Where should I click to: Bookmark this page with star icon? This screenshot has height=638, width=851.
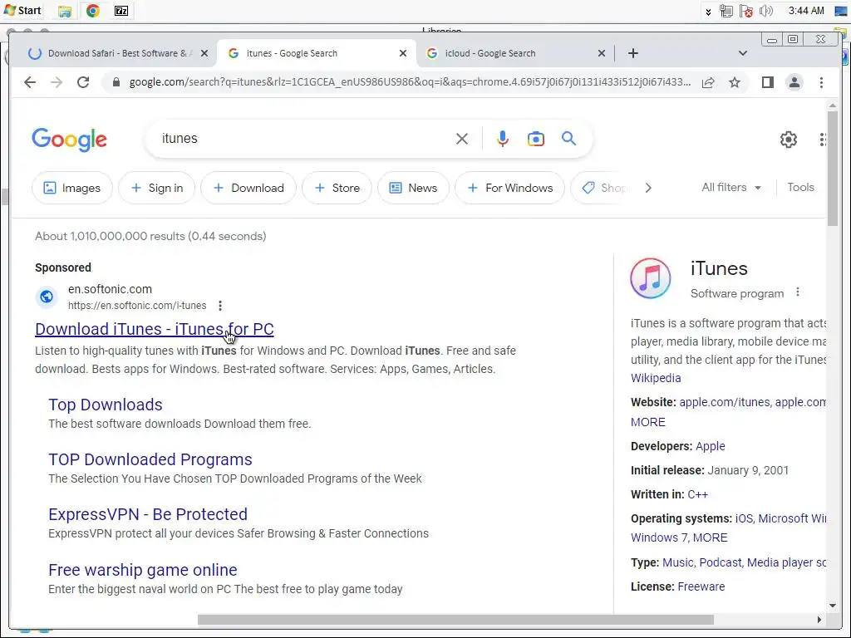(x=735, y=82)
